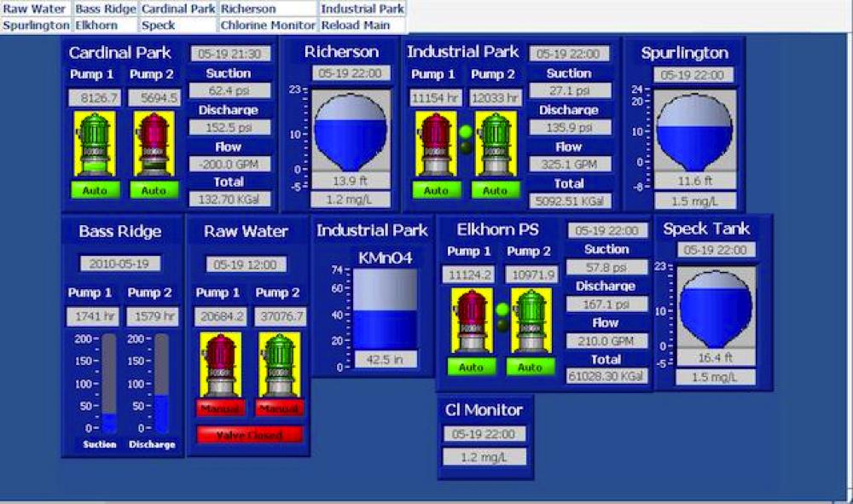Toggle Elkhorn PS Pump 1 Auto button

click(472, 367)
